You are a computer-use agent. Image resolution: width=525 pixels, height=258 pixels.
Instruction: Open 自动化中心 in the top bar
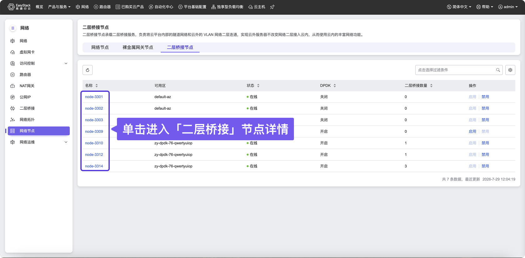pyautogui.click(x=161, y=7)
